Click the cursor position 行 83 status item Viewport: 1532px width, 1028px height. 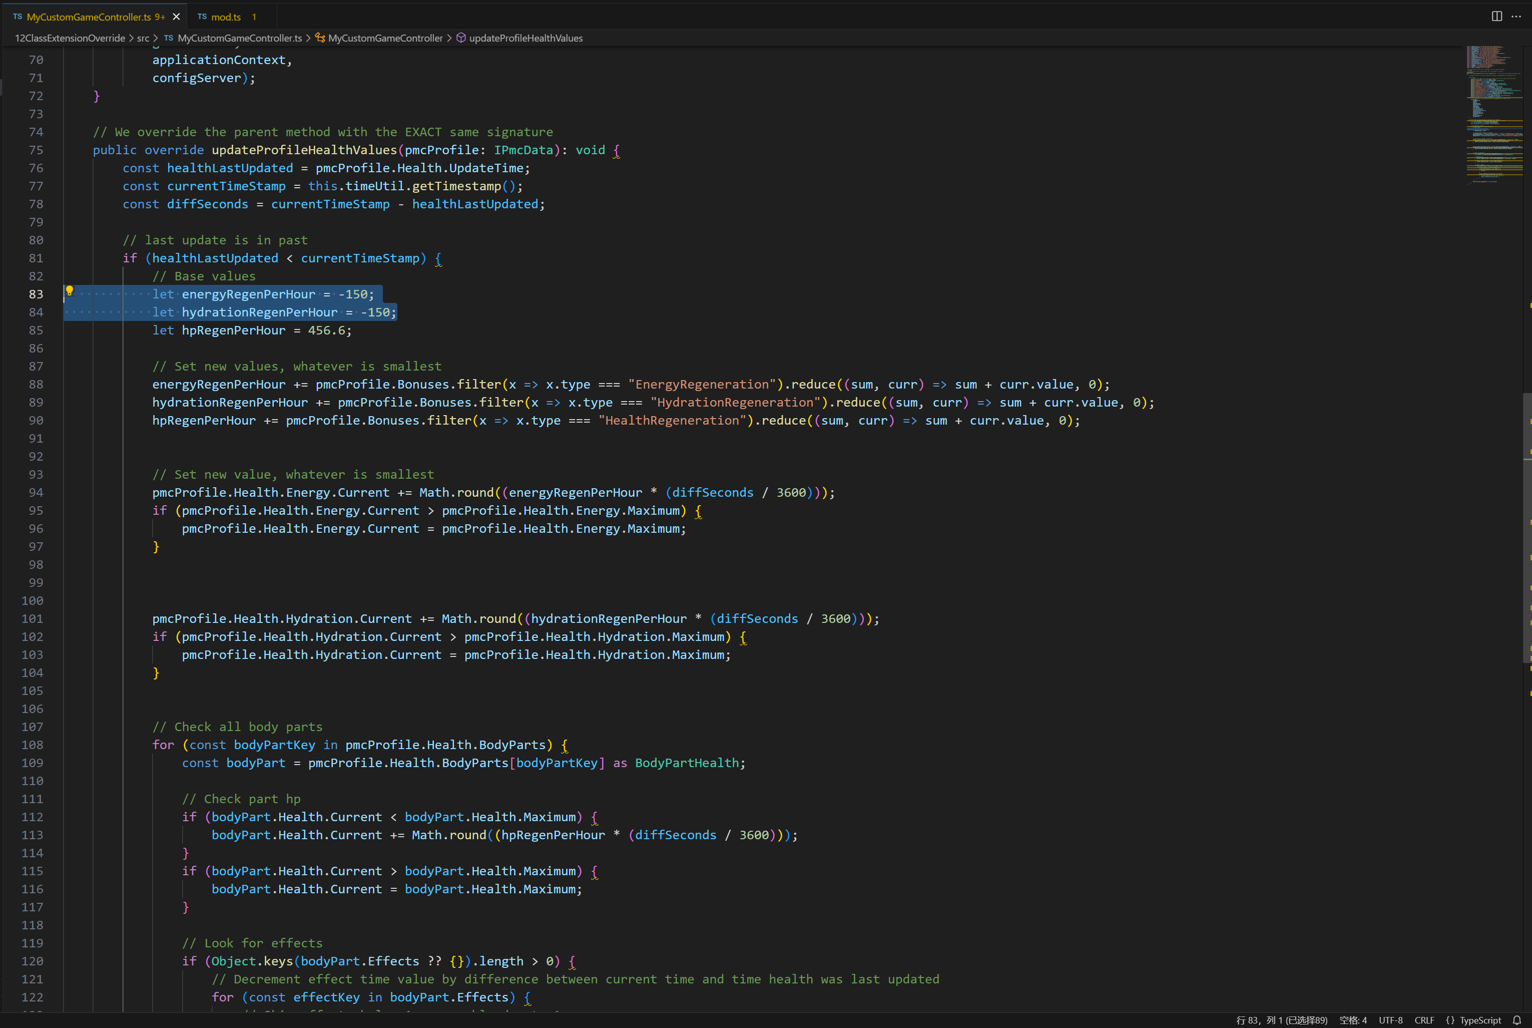tap(1281, 1020)
